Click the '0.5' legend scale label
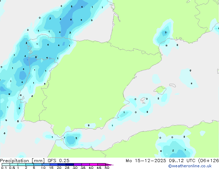This screenshot has height=169, width=219. 12,168
